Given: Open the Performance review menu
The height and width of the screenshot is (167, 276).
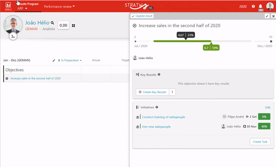Looking at the screenshot, I should tap(59, 6).
